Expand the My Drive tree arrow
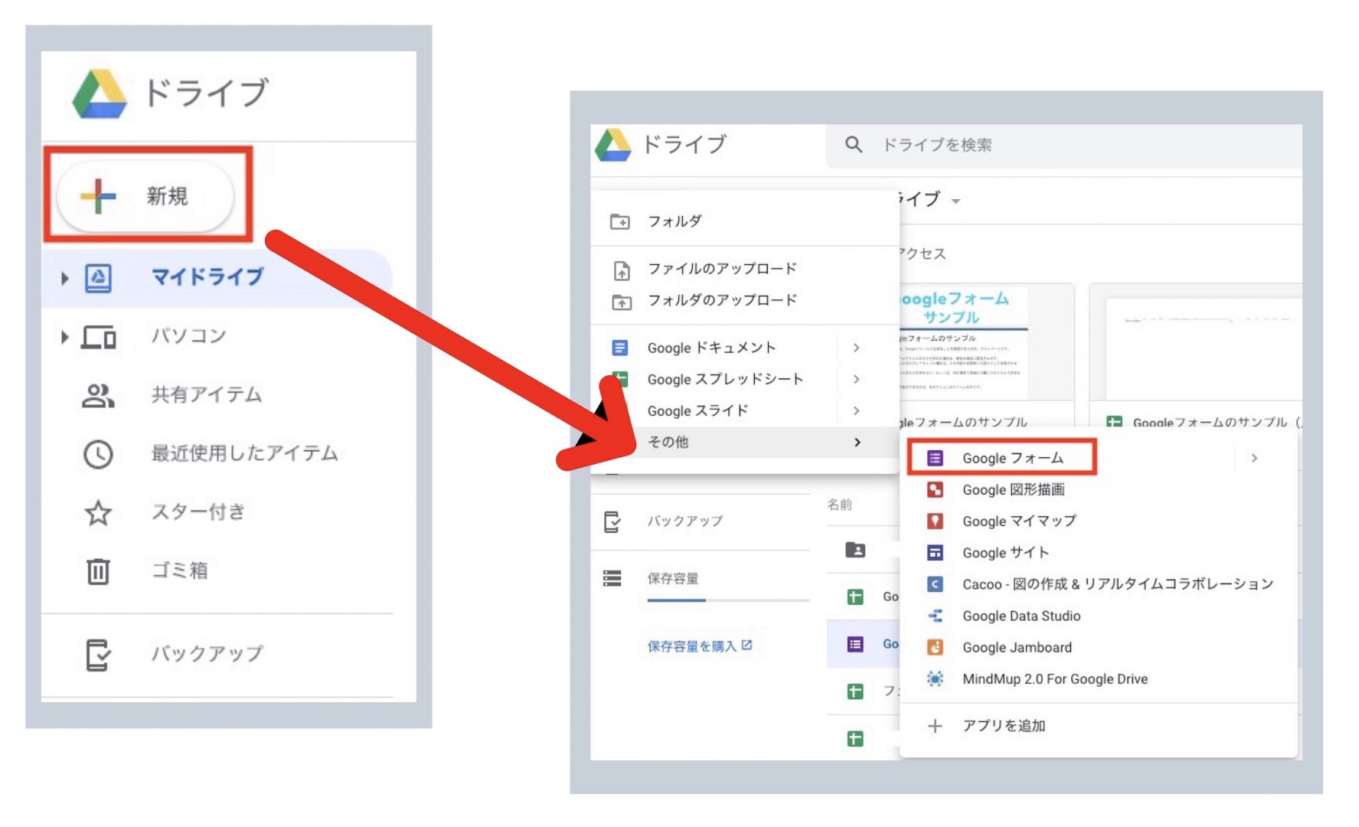Screen dimensions: 1359x827 point(65,278)
